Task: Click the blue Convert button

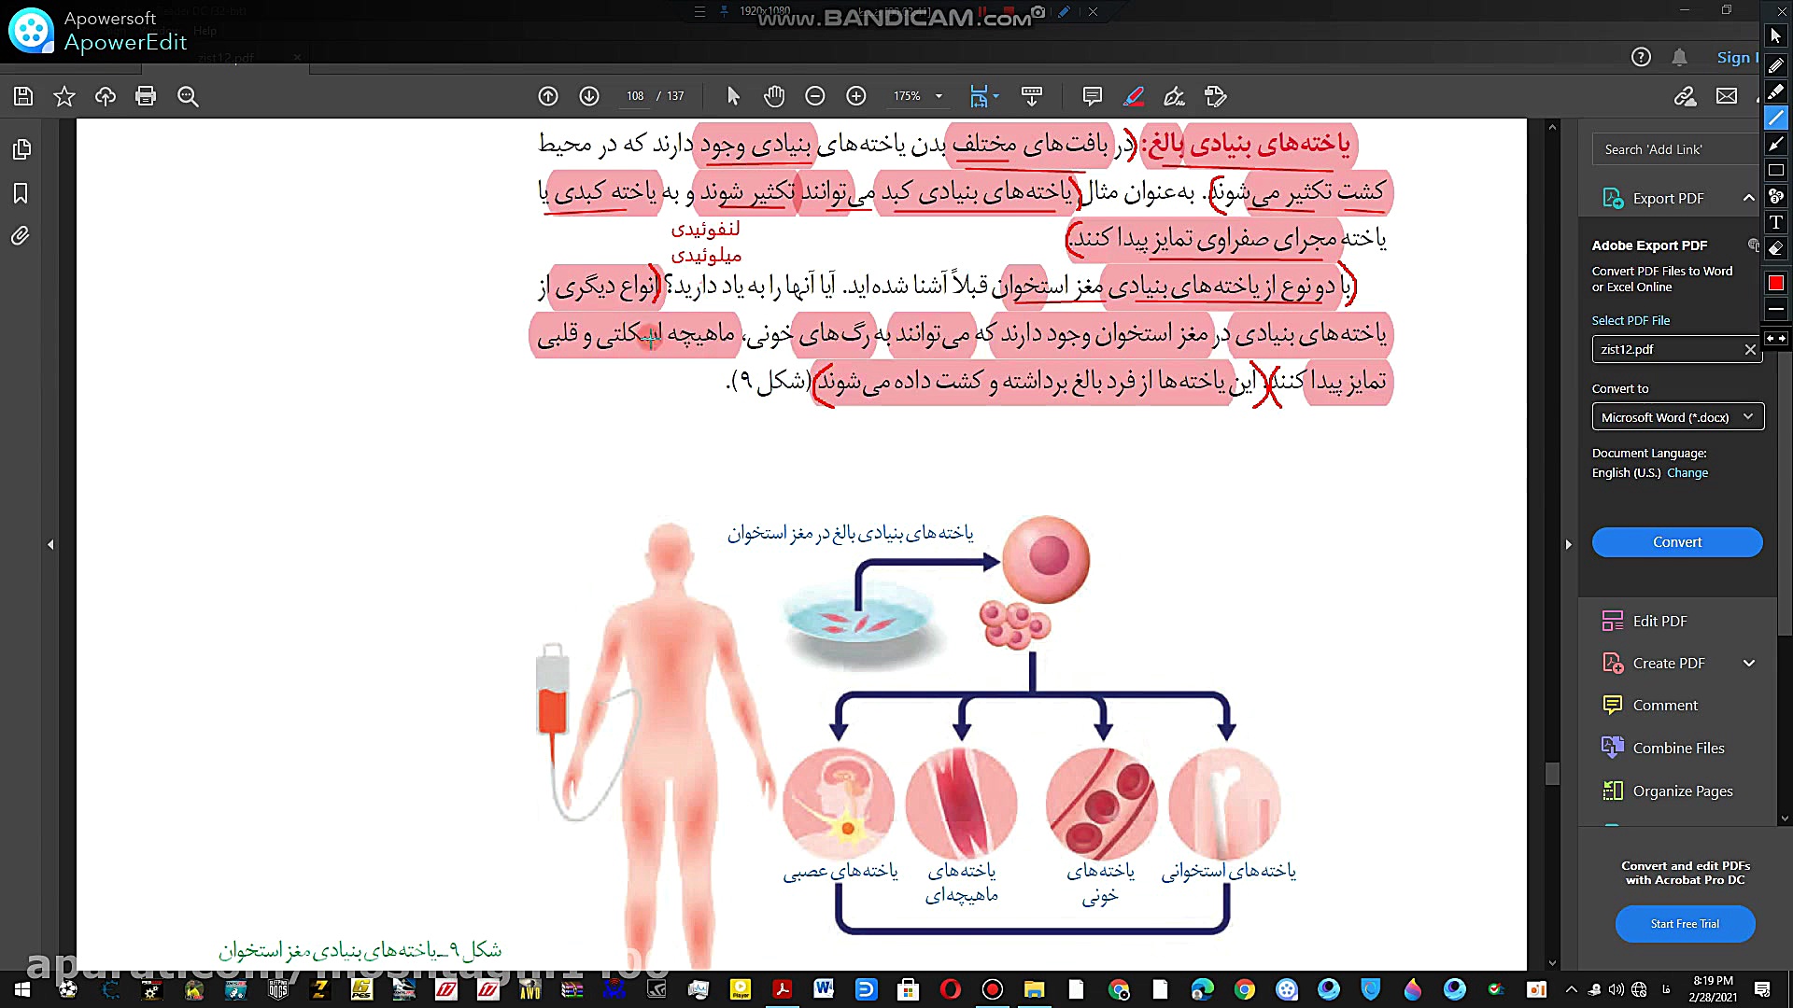Action: [1677, 542]
